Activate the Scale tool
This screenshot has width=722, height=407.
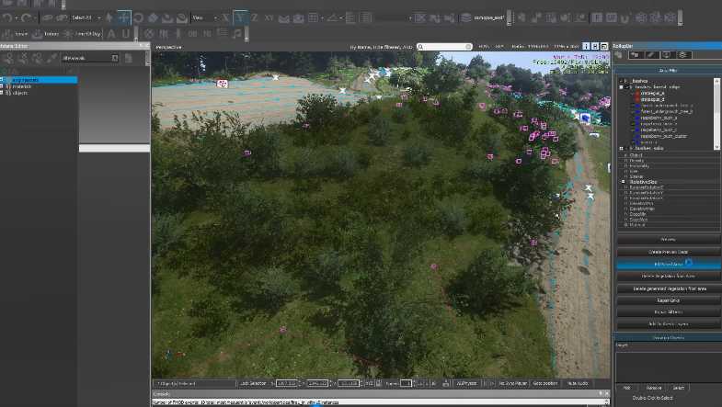coord(153,18)
